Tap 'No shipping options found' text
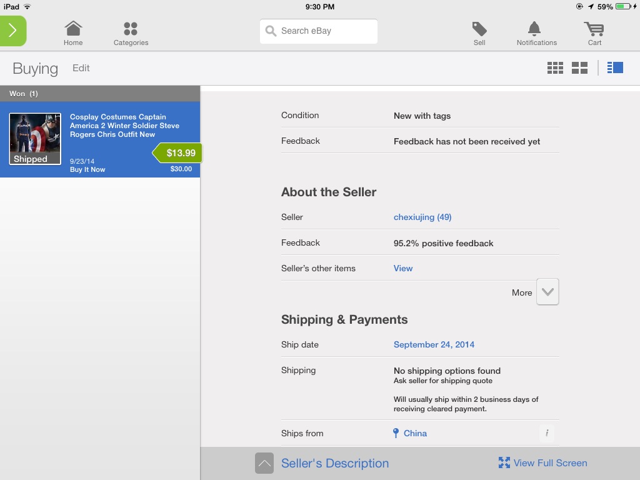Image resolution: width=640 pixels, height=480 pixels. pyautogui.click(x=447, y=371)
